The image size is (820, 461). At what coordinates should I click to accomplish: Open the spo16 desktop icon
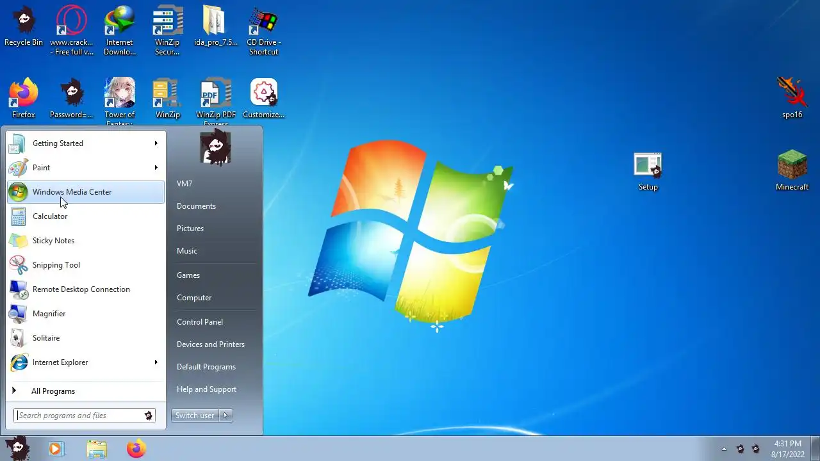[x=792, y=99]
